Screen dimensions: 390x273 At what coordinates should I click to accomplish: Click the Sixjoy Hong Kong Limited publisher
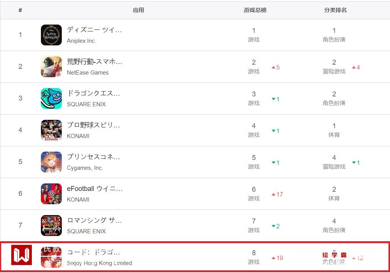tap(99, 263)
